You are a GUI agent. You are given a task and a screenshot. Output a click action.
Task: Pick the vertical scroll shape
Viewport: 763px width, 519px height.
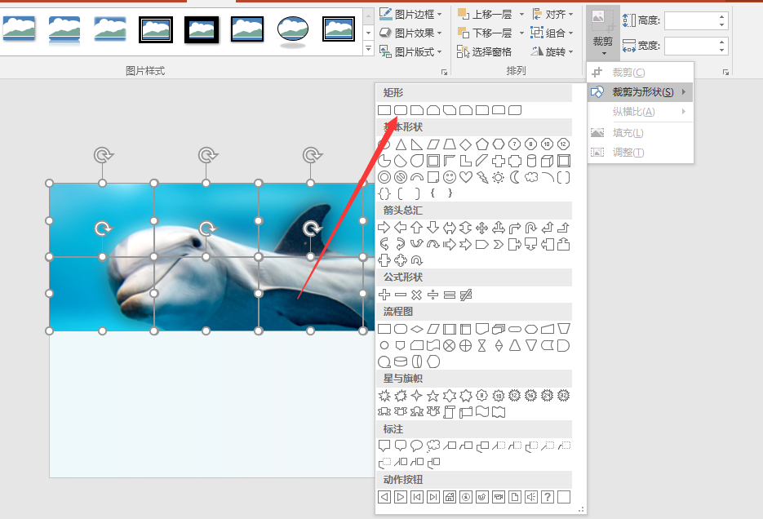450,412
